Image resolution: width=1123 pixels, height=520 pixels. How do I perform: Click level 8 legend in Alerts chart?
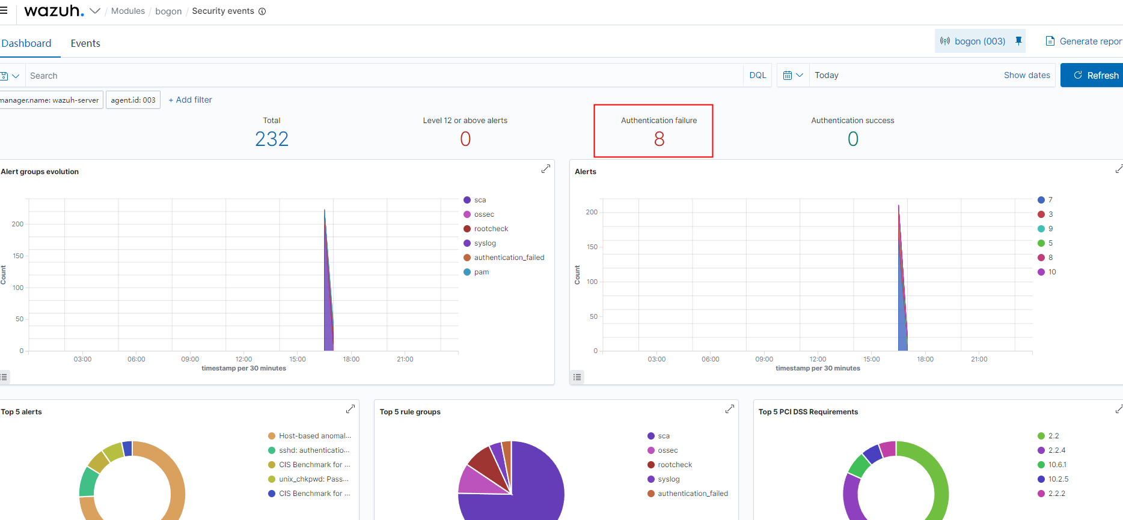(1045, 258)
